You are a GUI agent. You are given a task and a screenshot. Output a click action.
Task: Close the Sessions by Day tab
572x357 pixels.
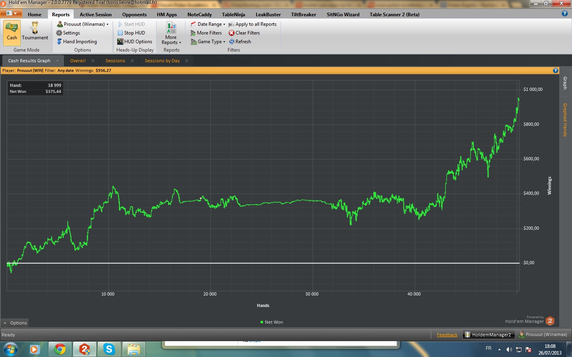(187, 61)
